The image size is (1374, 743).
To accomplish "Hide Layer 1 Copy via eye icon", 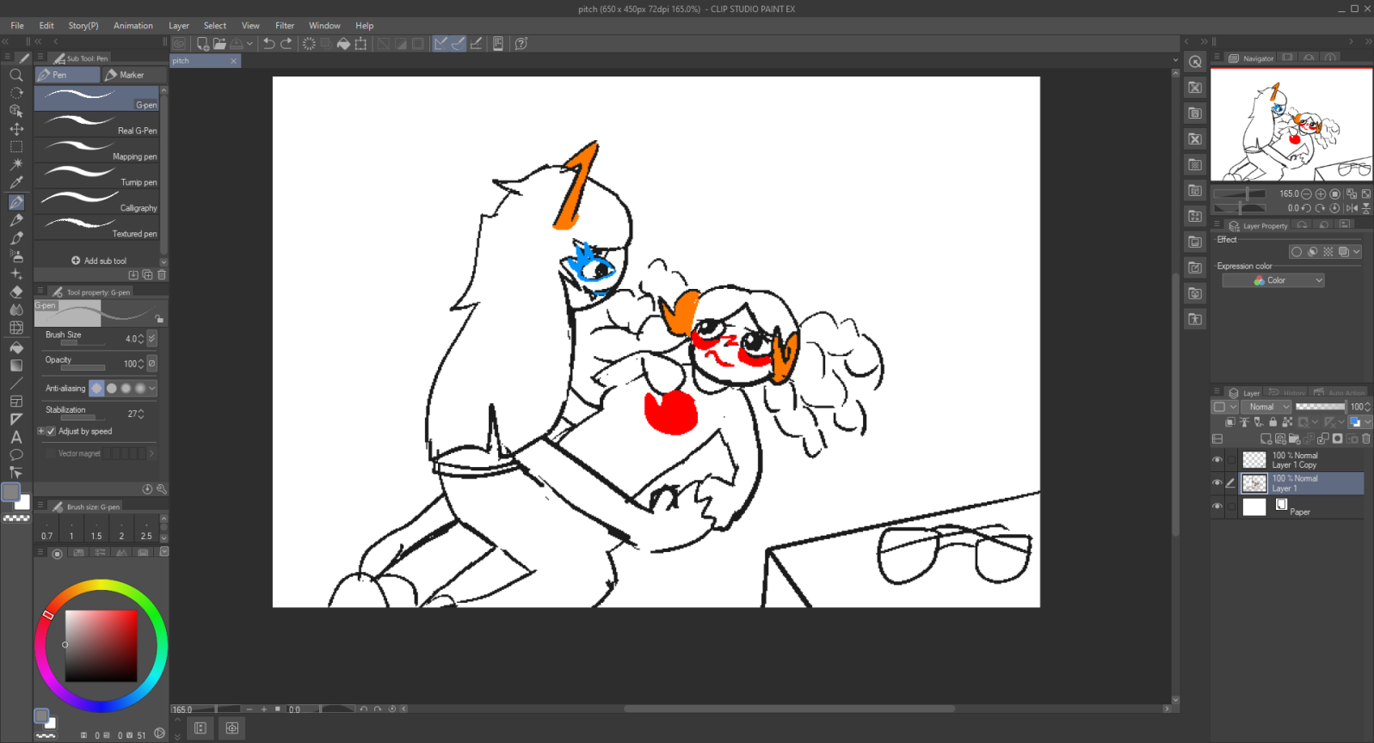I will (x=1217, y=460).
